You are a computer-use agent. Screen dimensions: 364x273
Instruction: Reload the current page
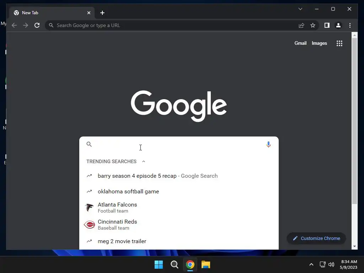click(37, 25)
